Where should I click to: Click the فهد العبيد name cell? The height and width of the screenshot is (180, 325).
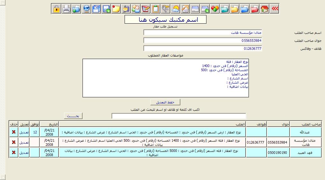(x=306, y=153)
